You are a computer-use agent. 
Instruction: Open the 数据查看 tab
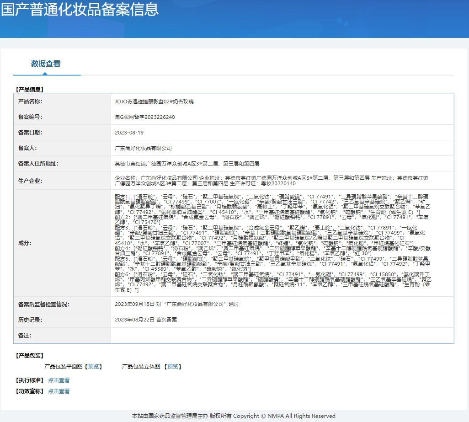tap(46, 64)
